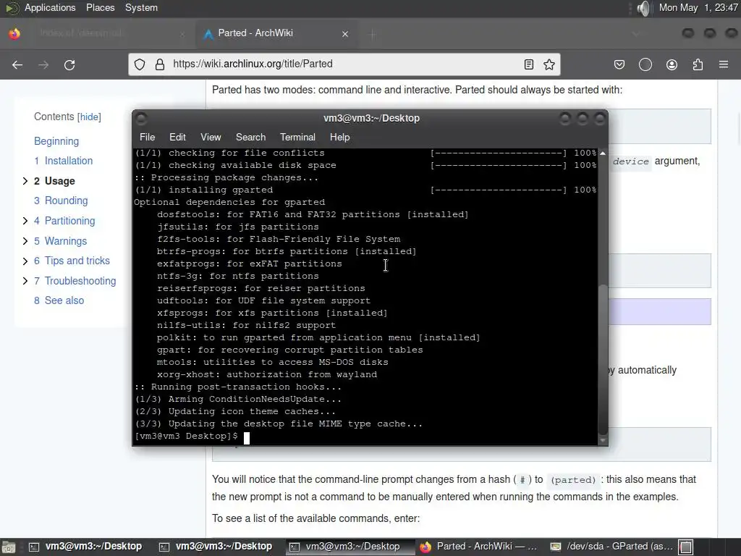
Task: Switch to first vm3@vm3:~/Desktop taskbar item
Action: [85, 547]
